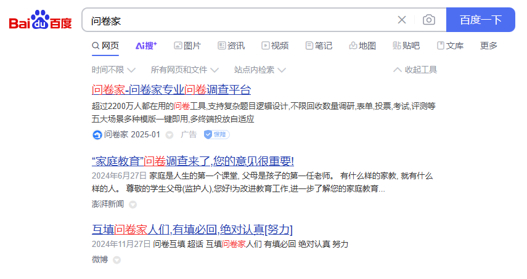The width and height of the screenshot is (527, 279).
Task: Click the news icon in 资讯 tab
Action: tap(221, 46)
